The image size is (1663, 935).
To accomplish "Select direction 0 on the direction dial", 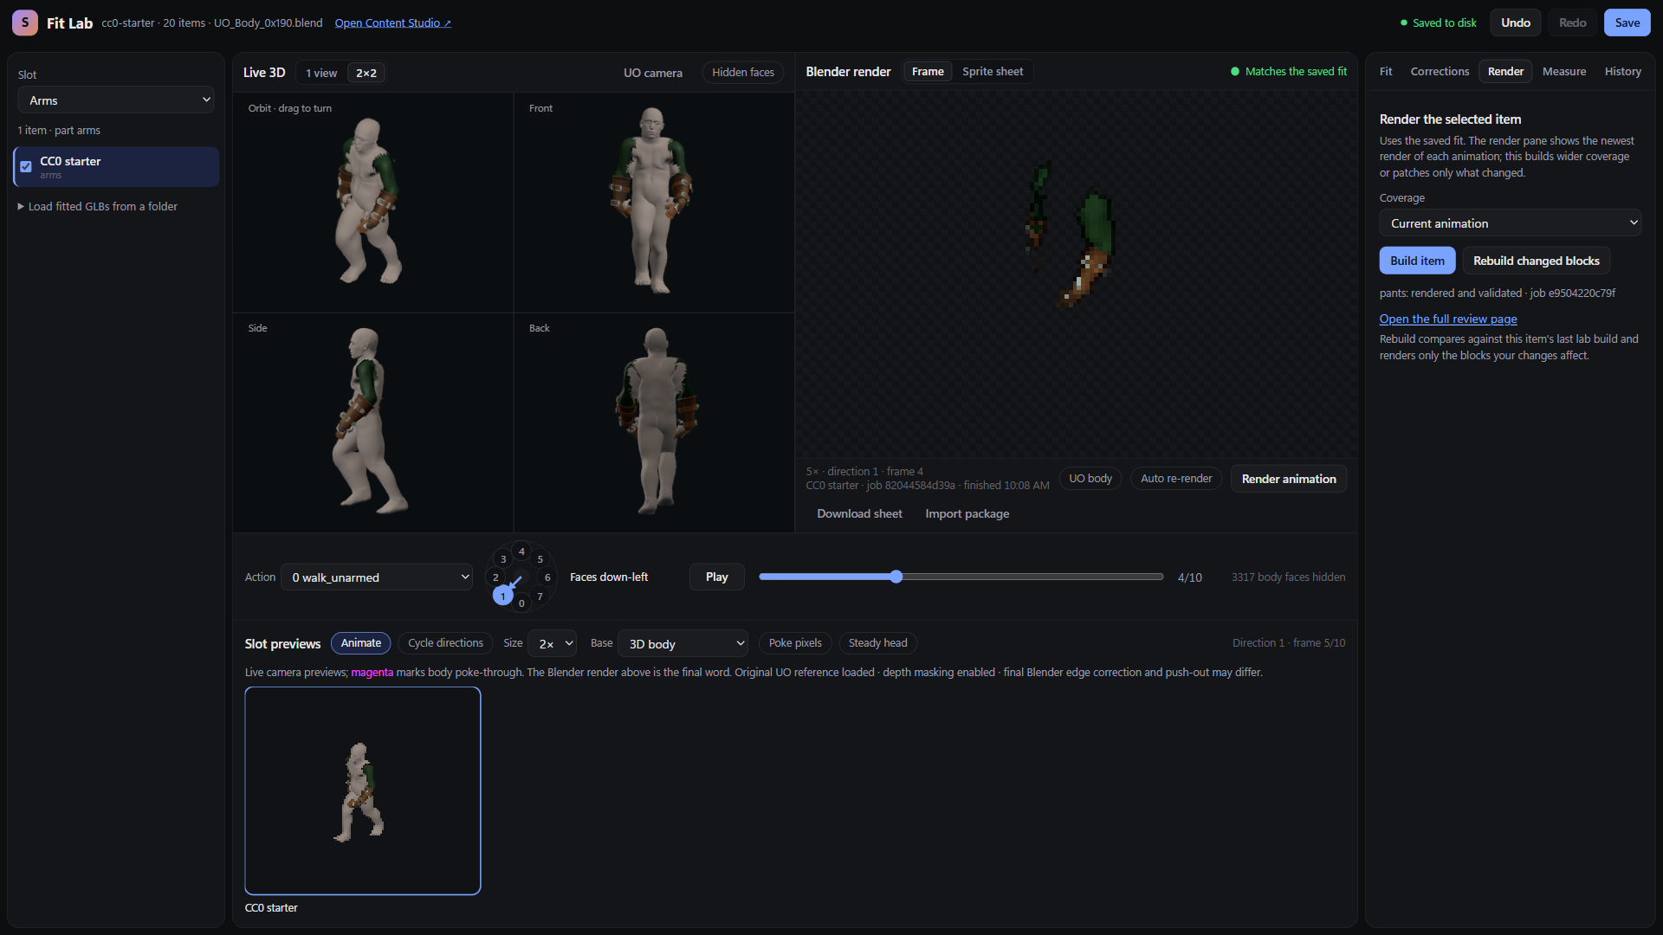I will point(521,603).
